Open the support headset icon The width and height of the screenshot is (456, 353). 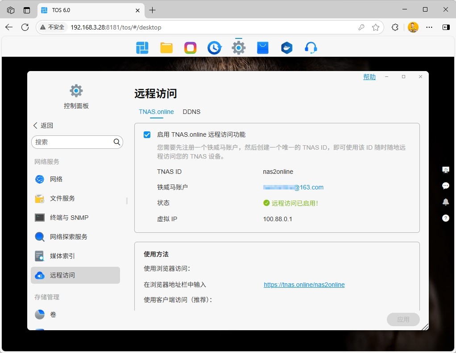click(x=311, y=48)
